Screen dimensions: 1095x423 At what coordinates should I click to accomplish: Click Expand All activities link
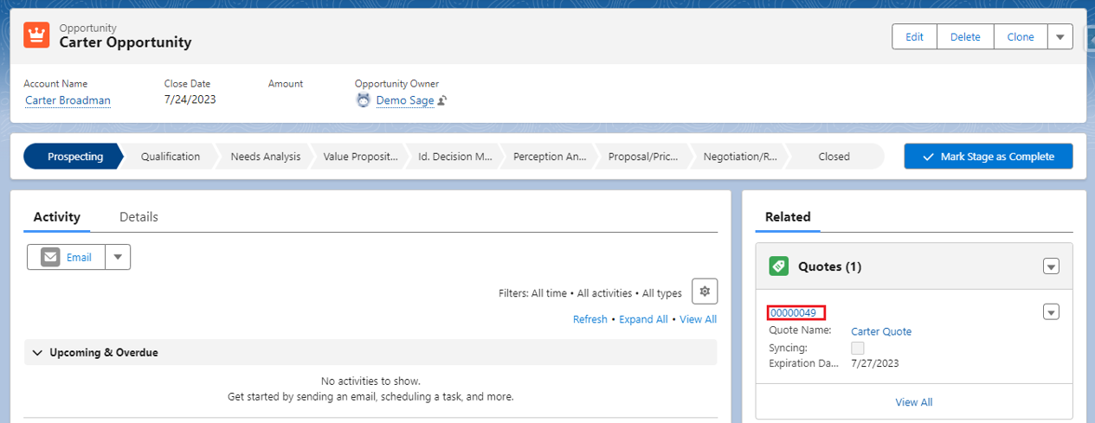(x=643, y=319)
